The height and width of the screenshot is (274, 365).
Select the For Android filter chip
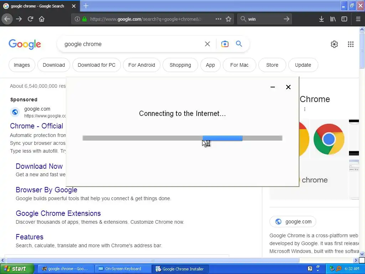pyautogui.click(x=142, y=65)
